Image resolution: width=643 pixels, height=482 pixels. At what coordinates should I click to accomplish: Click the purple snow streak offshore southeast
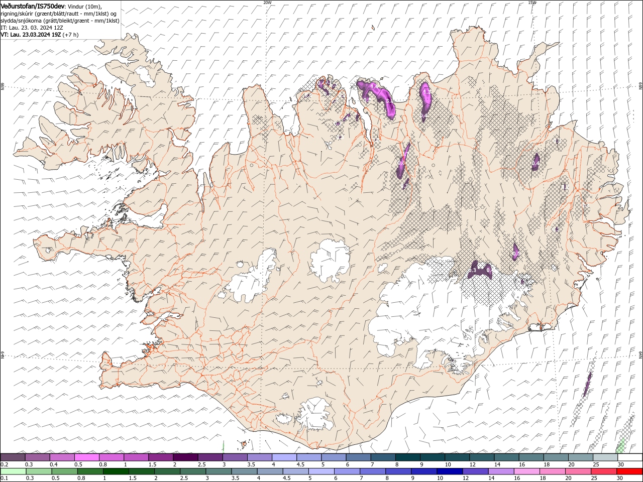pyautogui.click(x=587, y=384)
